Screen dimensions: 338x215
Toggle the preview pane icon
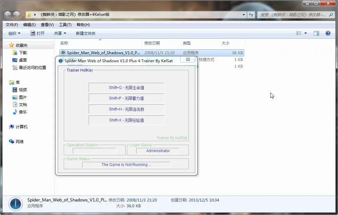(316, 33)
